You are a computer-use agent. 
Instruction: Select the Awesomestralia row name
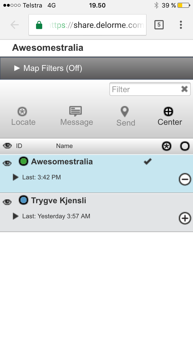point(62,162)
